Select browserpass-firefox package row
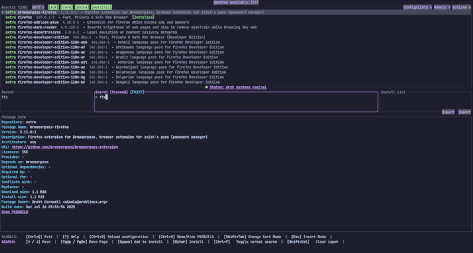The image size is (473, 253). click(236, 12)
